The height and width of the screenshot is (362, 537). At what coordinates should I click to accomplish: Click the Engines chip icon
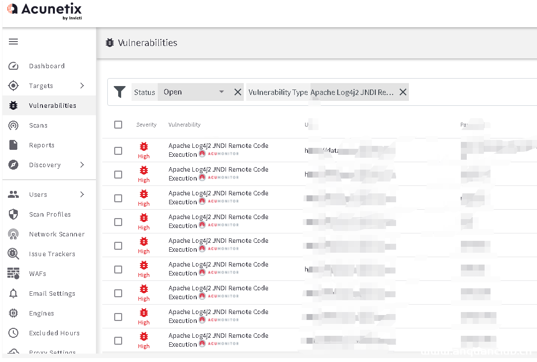[13, 313]
